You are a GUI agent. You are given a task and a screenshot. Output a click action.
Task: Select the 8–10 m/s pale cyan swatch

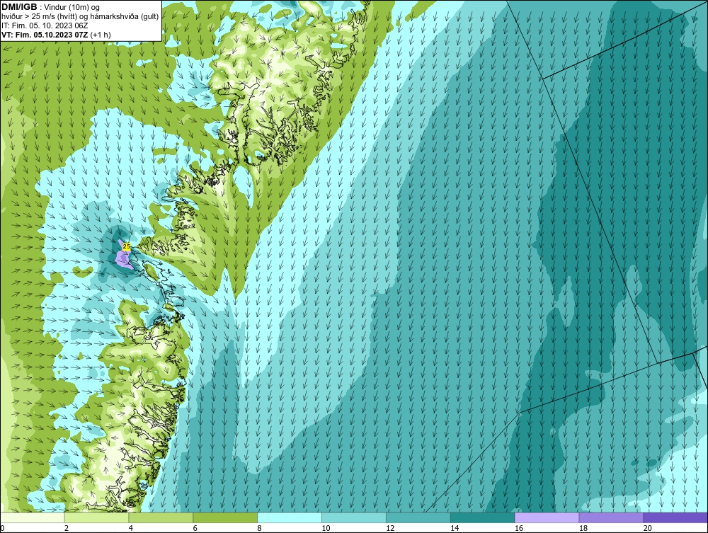[x=290, y=517]
